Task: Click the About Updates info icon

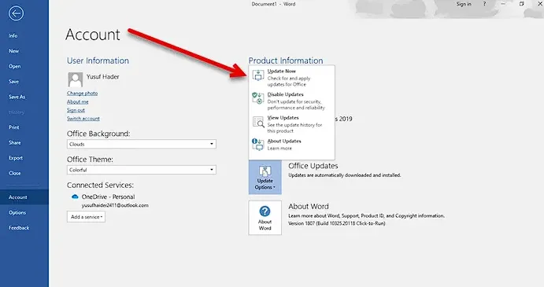Action: pos(258,144)
